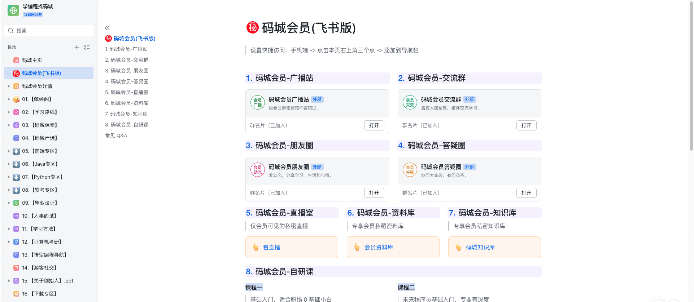
Task: Click the 会员答疑 group avatar icon
Action: click(410, 170)
